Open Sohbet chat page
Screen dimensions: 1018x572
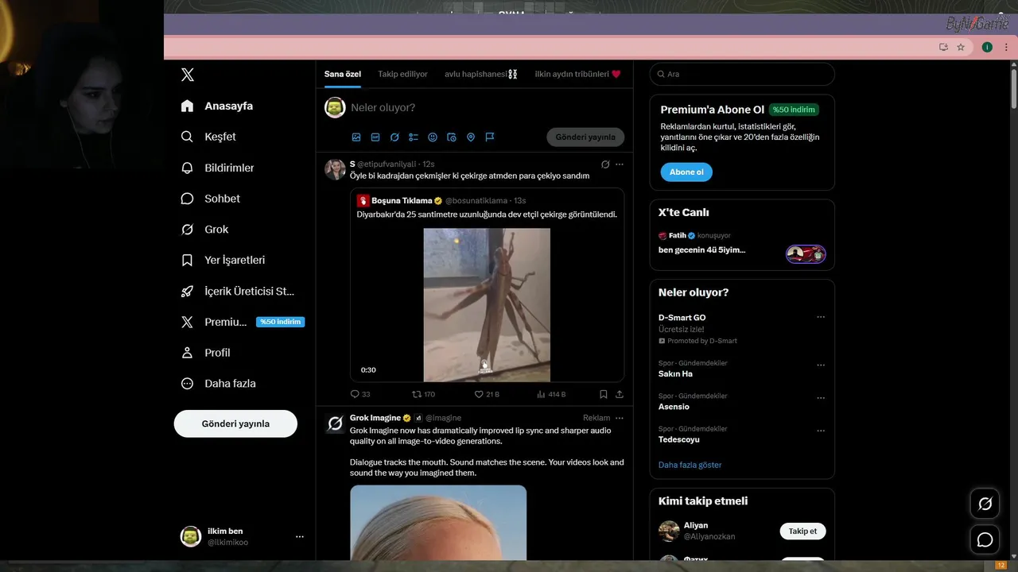click(x=211, y=199)
